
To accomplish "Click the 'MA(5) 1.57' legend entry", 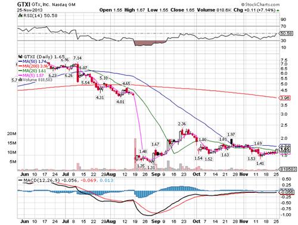I will 33,75.
